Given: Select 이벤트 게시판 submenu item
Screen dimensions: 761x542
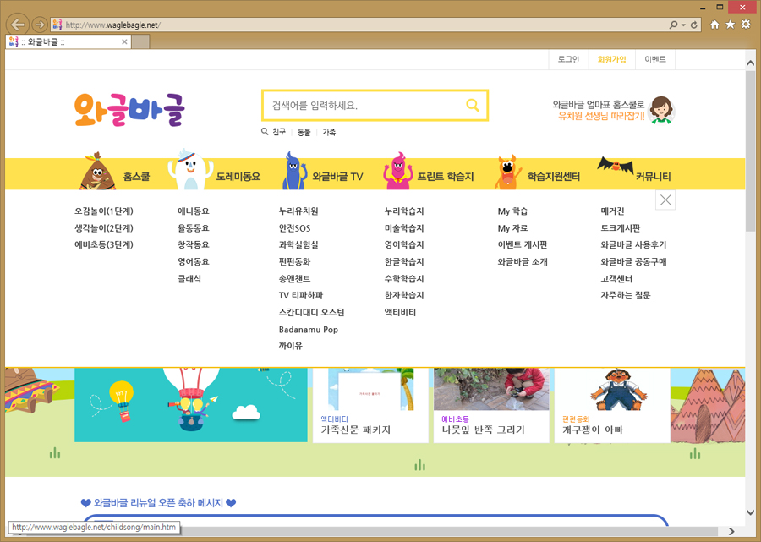Looking at the screenshot, I should [x=523, y=244].
